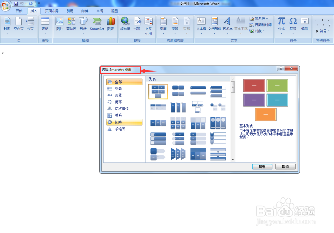
Task: Insert date and time (日期和时间)
Action: (261, 25)
